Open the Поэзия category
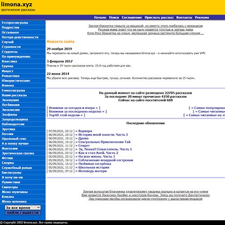Screen dimensions: 225x225 (x=7, y=134)
